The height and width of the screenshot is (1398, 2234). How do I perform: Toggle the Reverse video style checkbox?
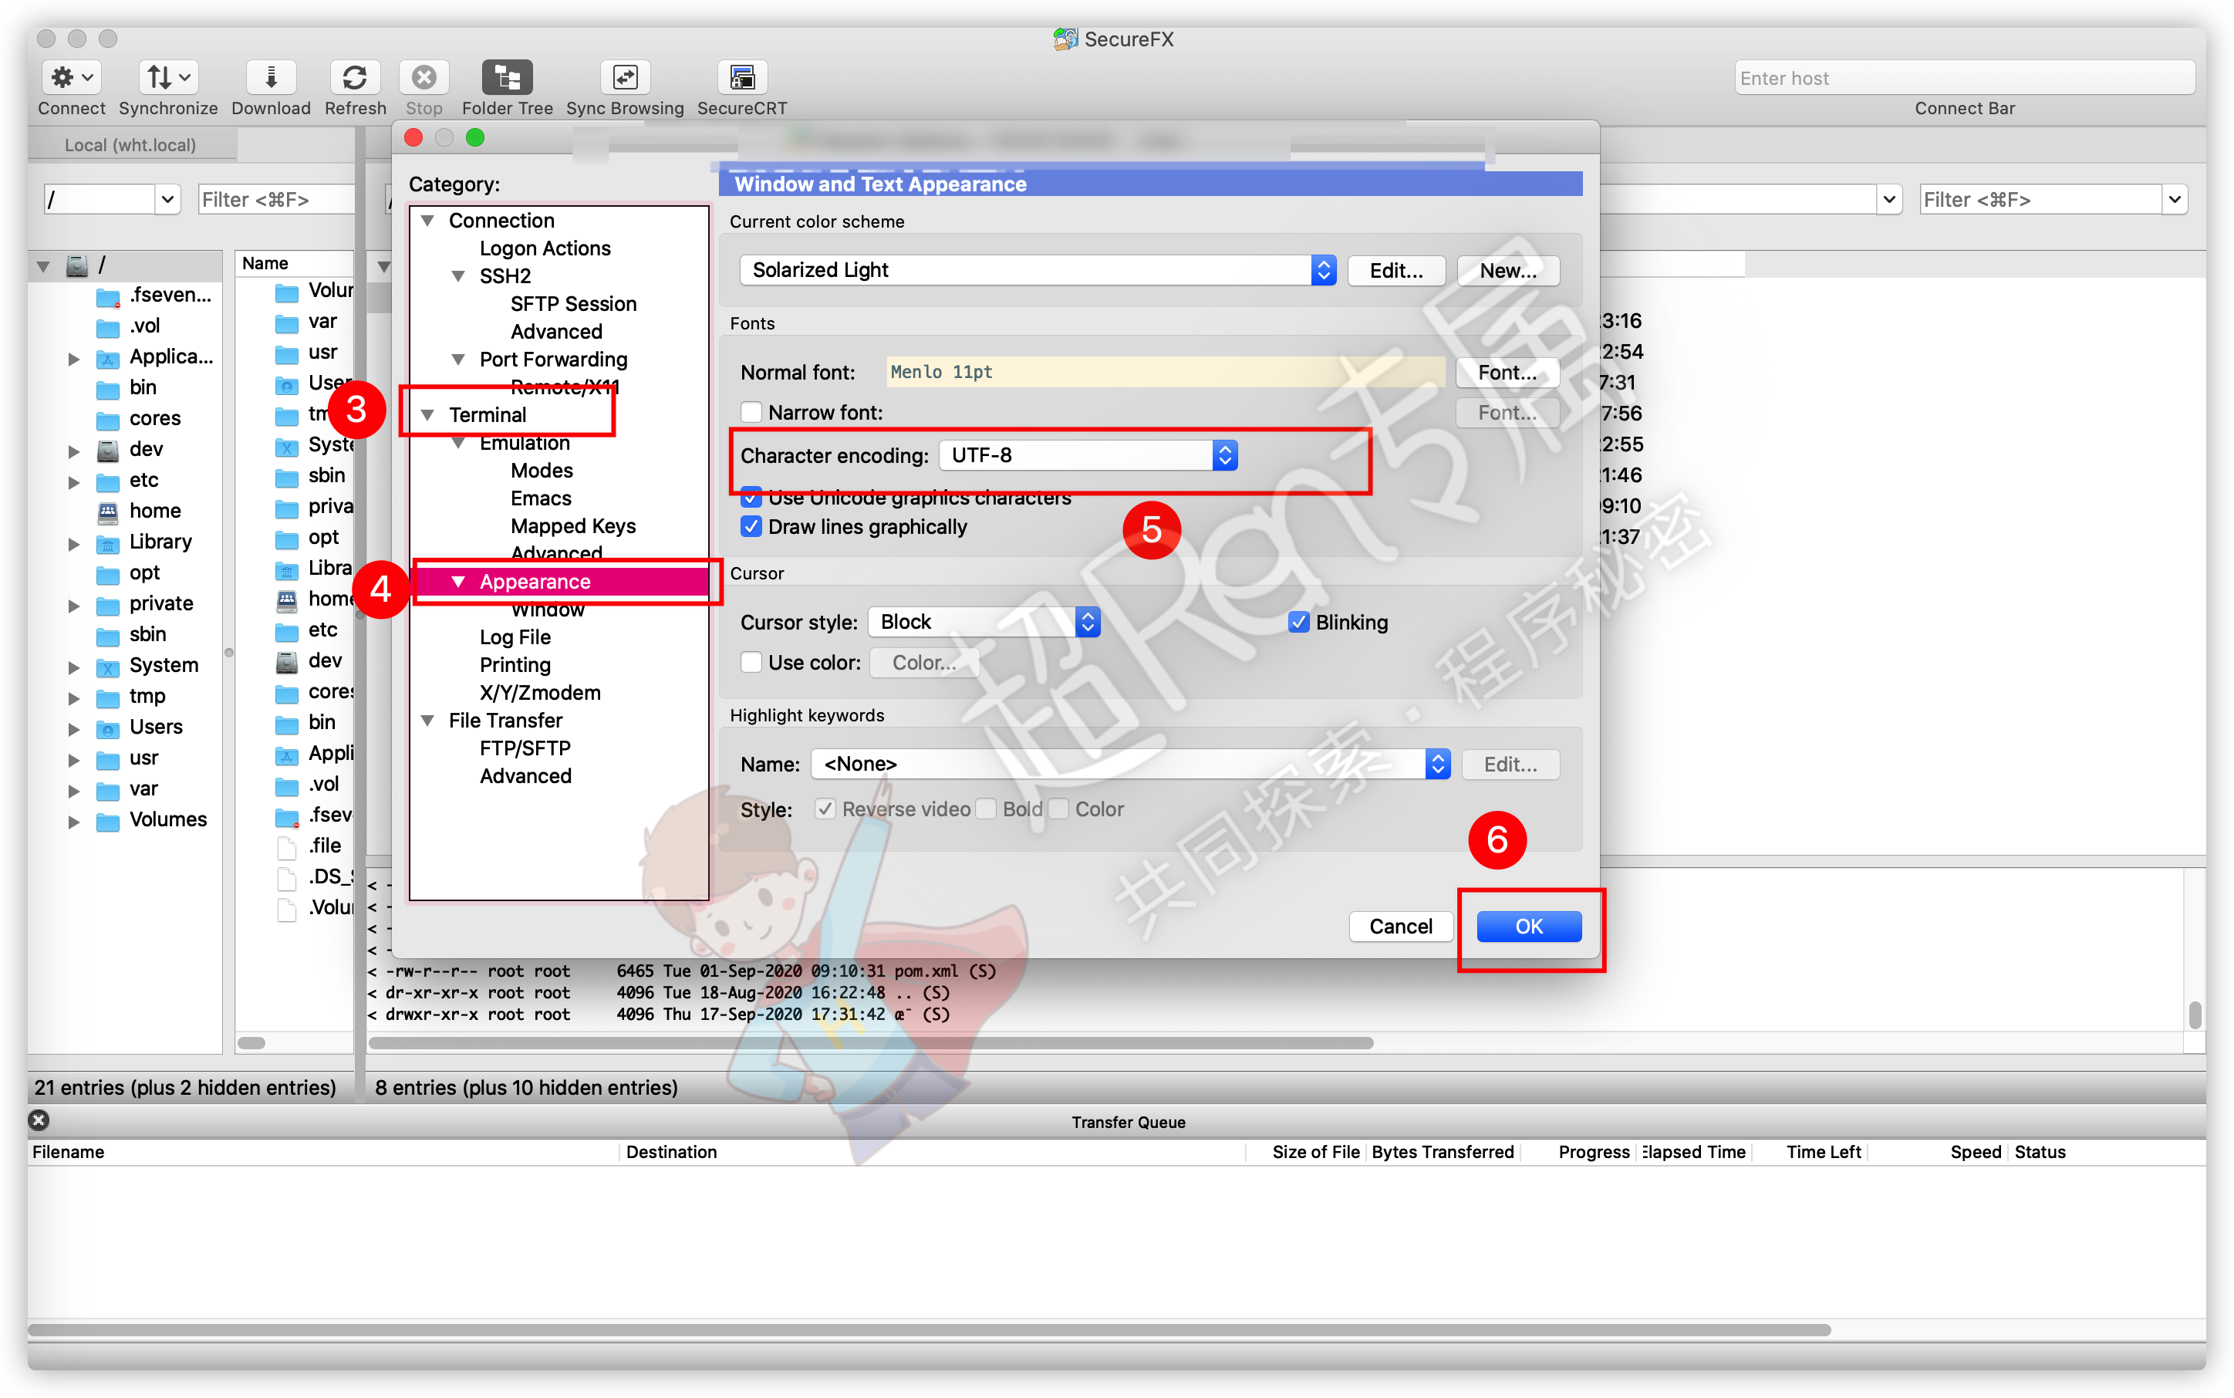[825, 810]
